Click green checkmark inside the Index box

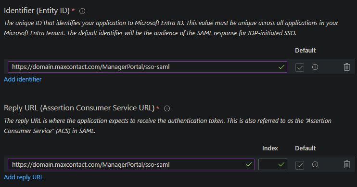coord(281,164)
